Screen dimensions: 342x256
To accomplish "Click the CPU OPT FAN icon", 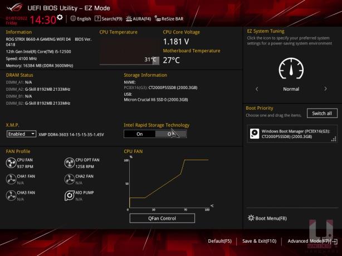I will (70, 163).
